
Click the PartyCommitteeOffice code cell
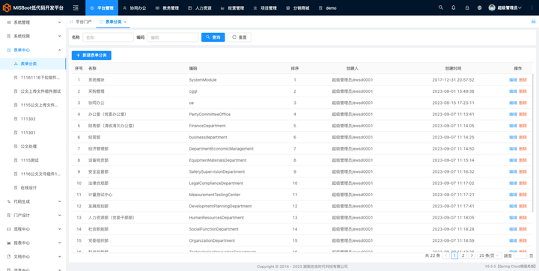210,115
